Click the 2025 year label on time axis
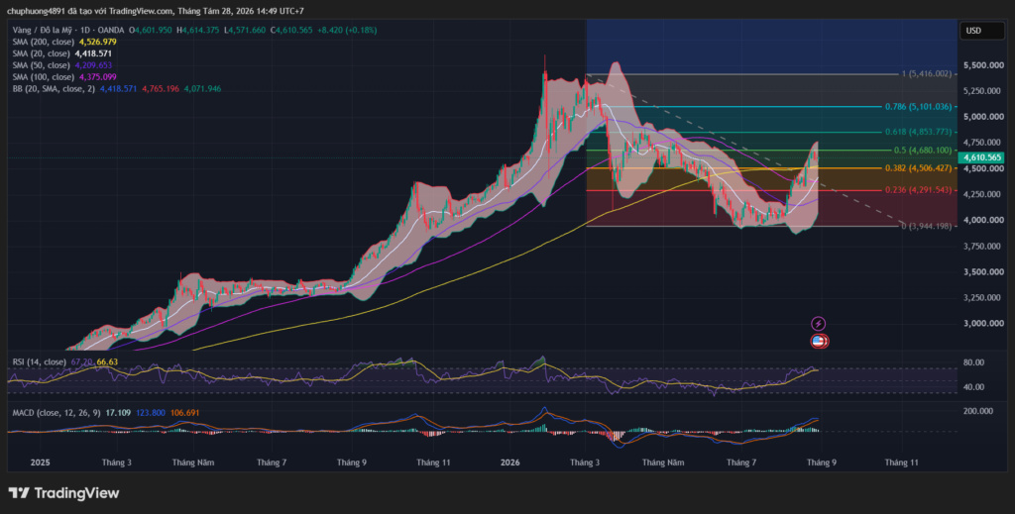The width and height of the screenshot is (1015, 514). click(x=40, y=463)
